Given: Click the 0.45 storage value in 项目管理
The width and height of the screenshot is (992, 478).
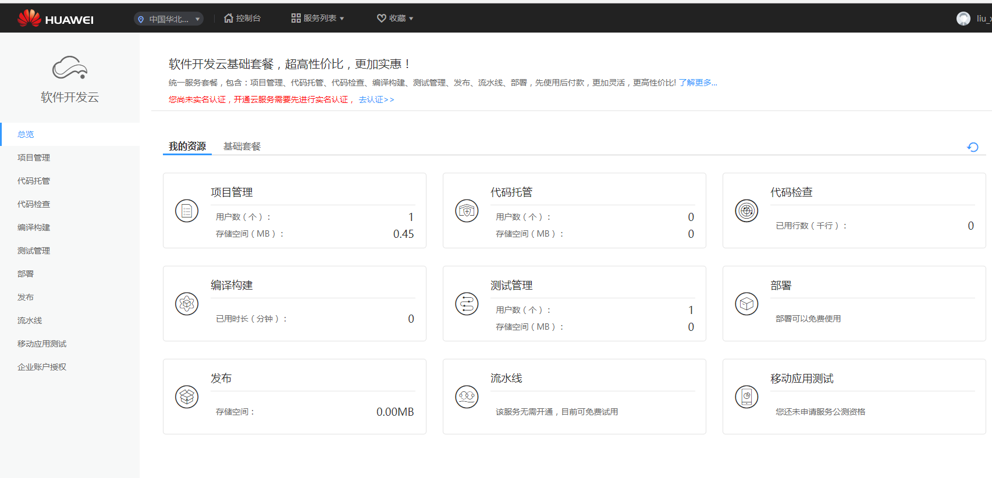Looking at the screenshot, I should coord(403,234).
